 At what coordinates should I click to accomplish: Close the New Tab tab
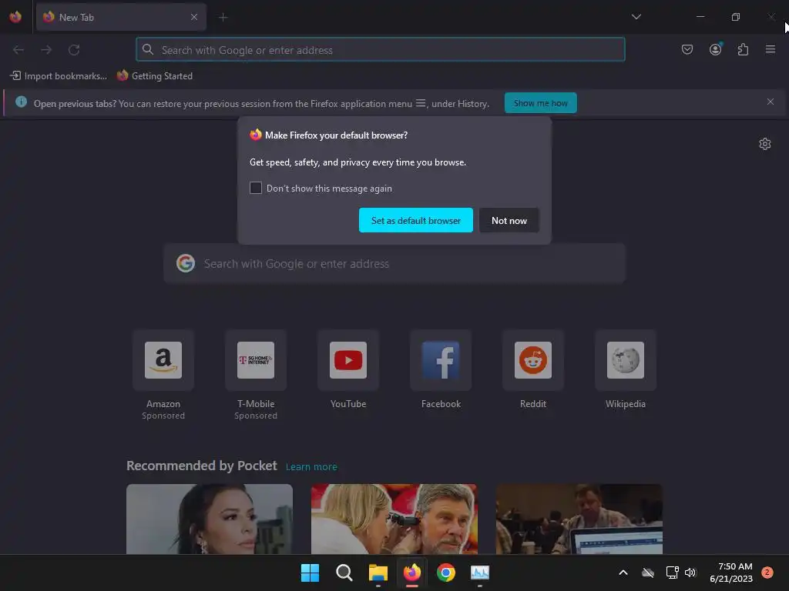194,17
